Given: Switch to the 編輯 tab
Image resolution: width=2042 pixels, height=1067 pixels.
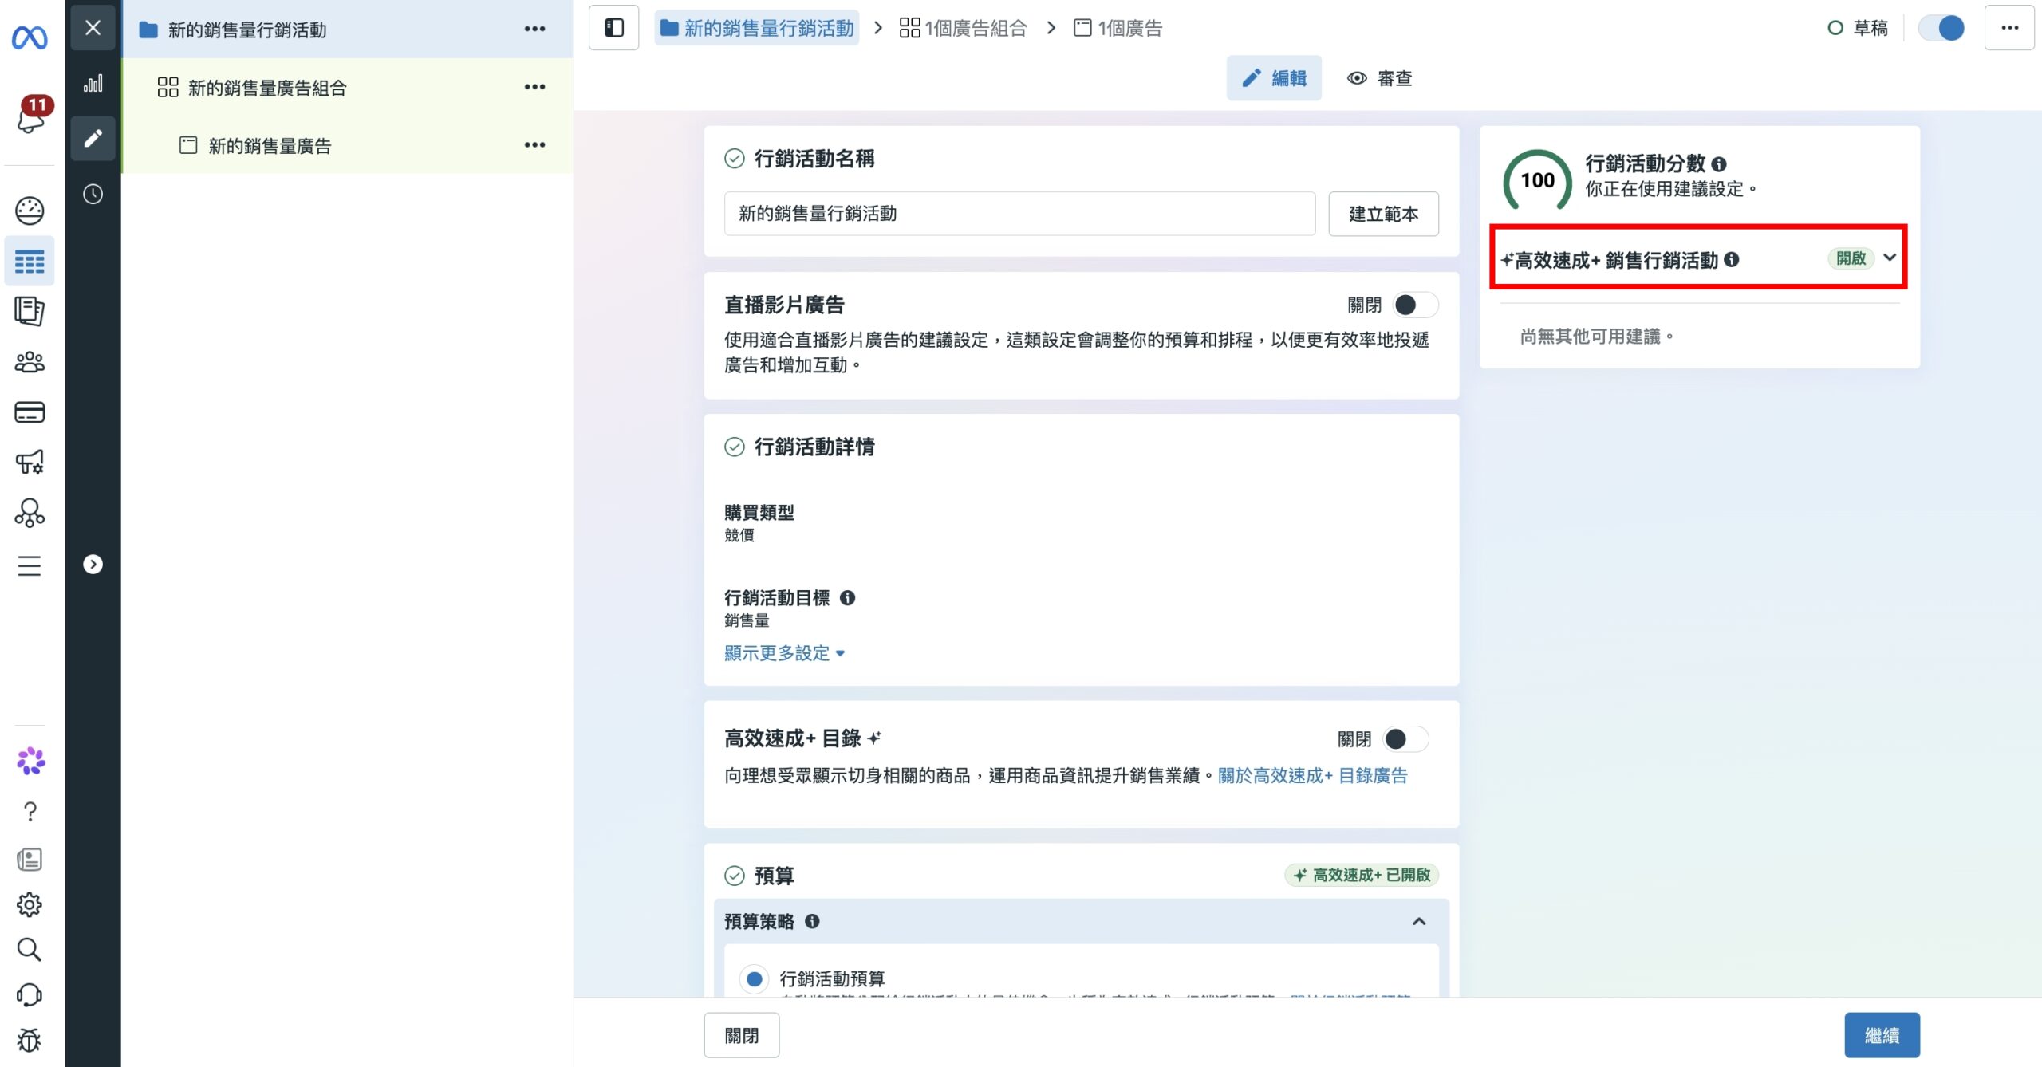Looking at the screenshot, I should tap(1274, 78).
